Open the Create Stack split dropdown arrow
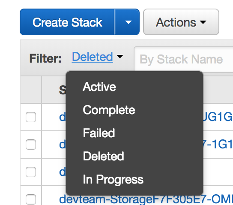The height and width of the screenshot is (205, 233). pos(128,22)
